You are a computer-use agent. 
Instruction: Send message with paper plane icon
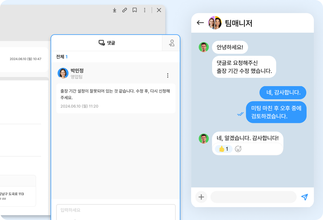[304, 197]
